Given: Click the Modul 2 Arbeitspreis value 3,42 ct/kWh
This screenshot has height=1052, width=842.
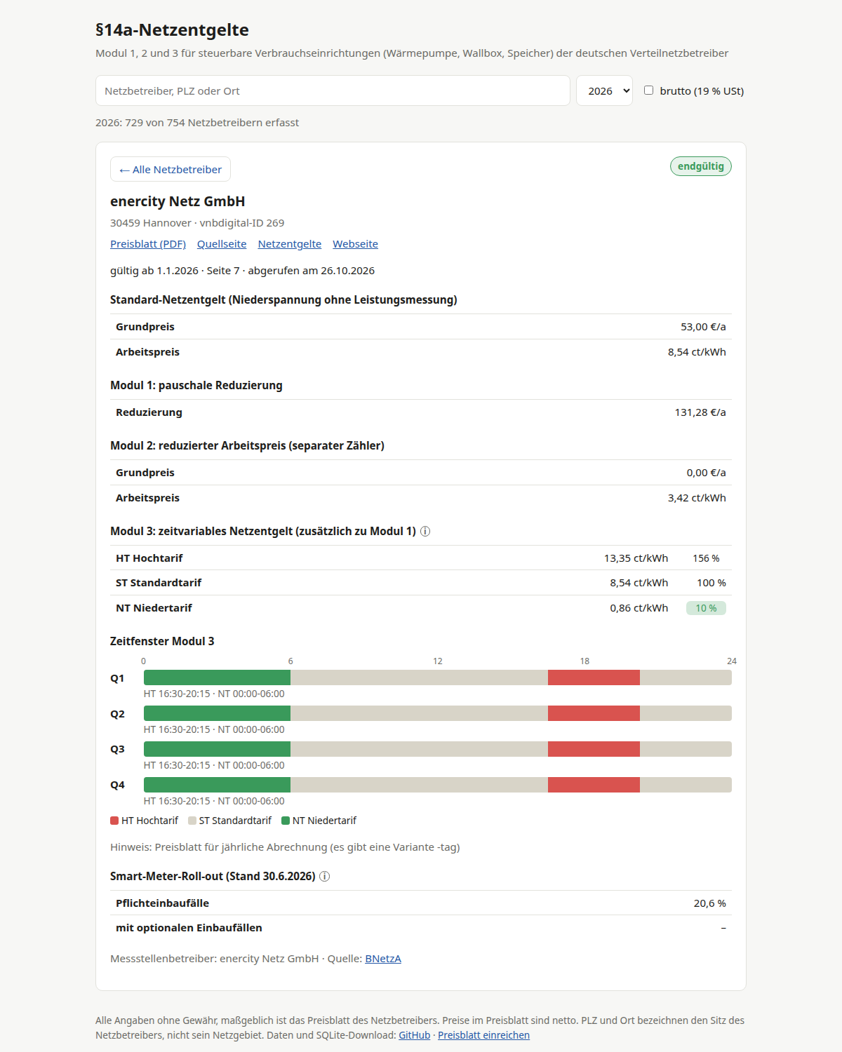Looking at the screenshot, I should coord(697,498).
